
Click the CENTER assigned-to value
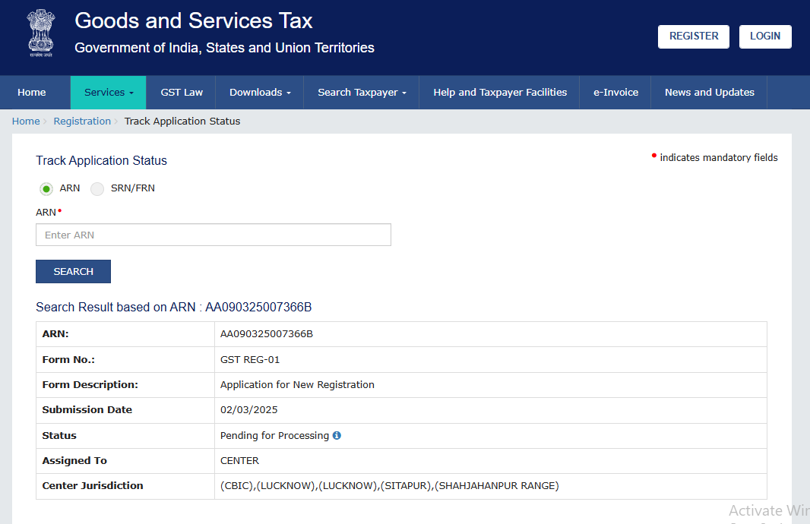(239, 460)
